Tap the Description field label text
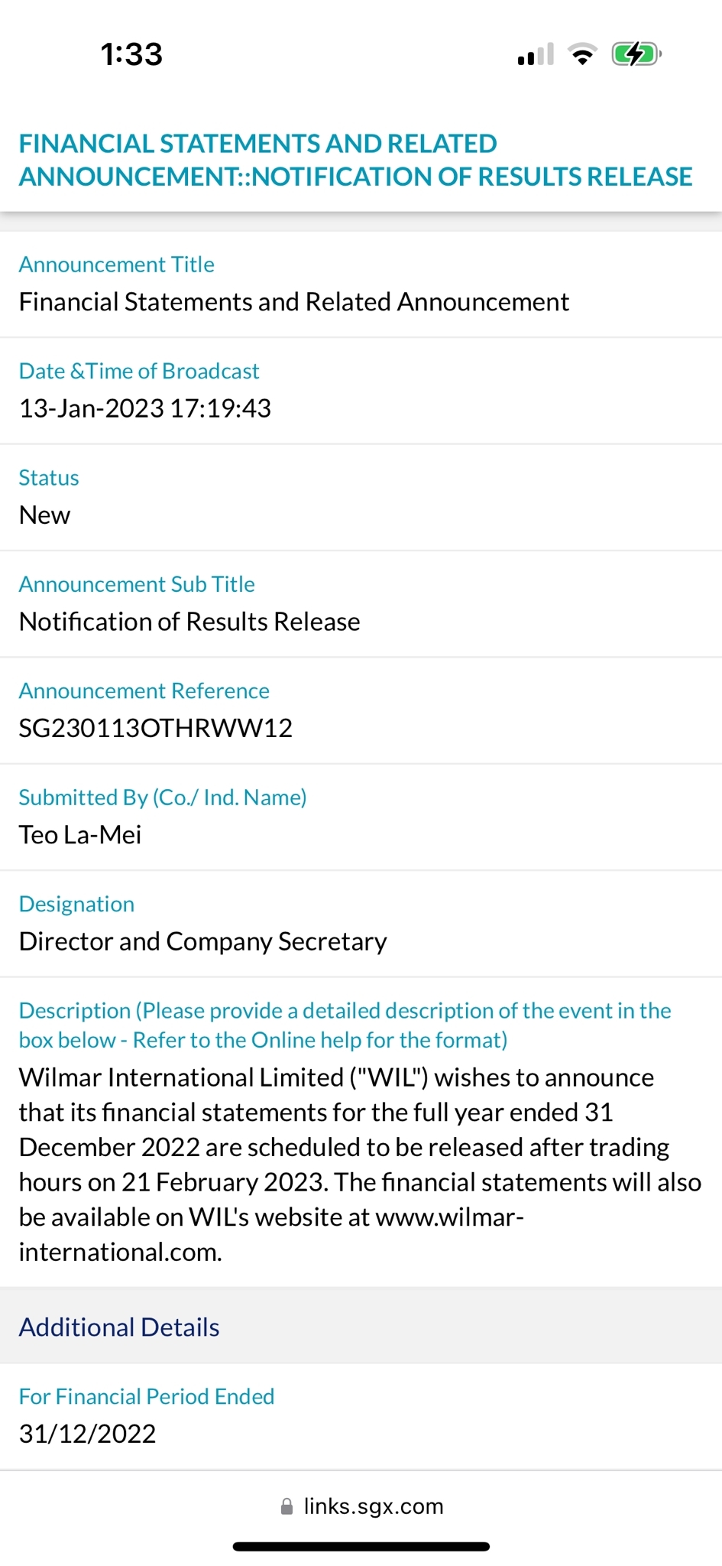This screenshot has height=1566, width=722. tap(344, 1025)
